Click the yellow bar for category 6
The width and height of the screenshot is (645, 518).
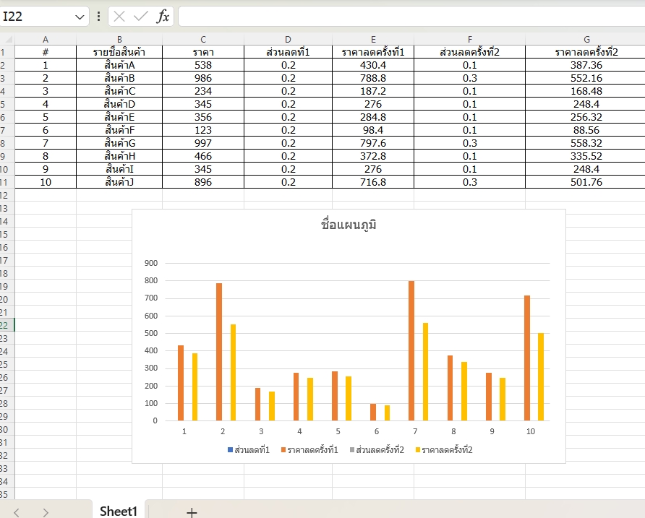[x=387, y=413]
